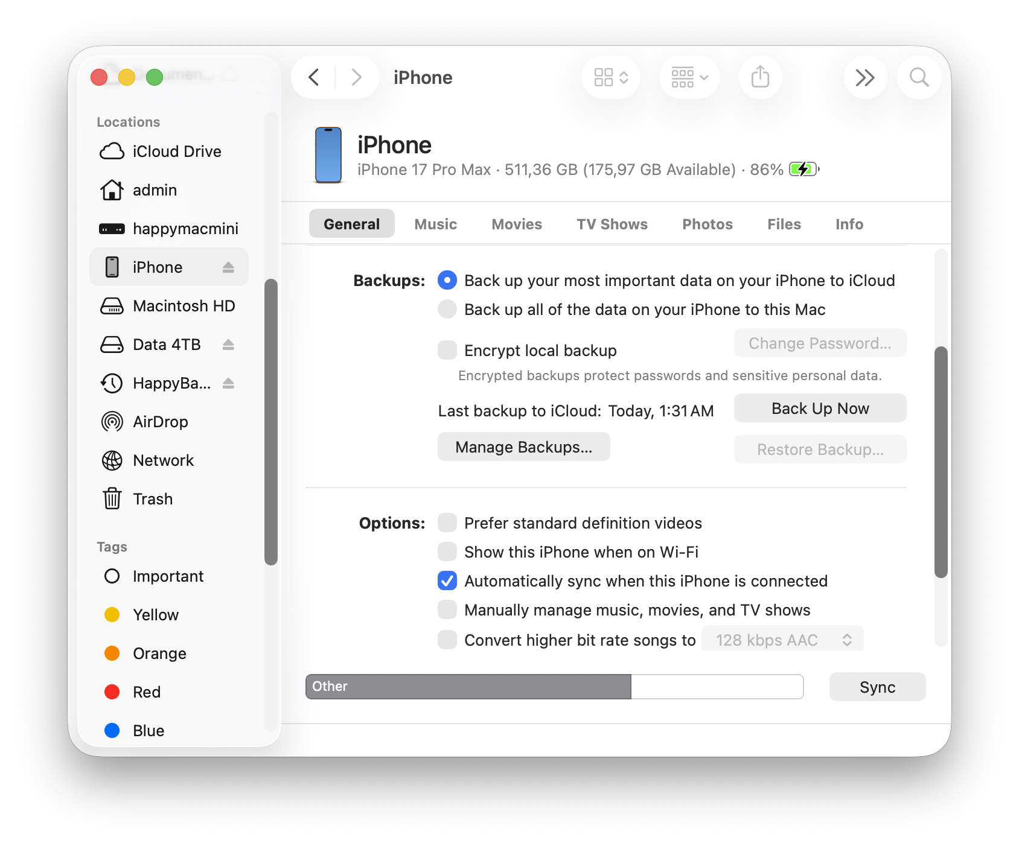
Task: Select the Important tag circle
Action: [112, 576]
